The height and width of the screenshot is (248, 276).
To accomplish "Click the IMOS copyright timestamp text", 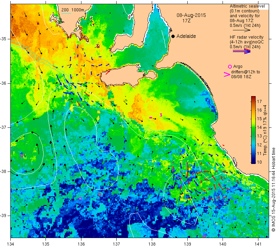I will [x=273, y=189].
